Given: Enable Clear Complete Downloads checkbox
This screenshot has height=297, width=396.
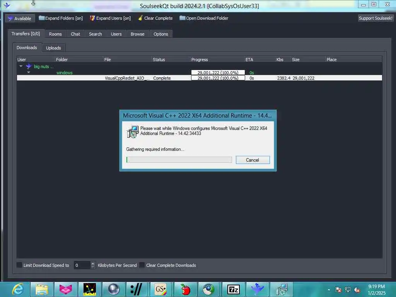Looking at the screenshot, I should tap(142, 265).
